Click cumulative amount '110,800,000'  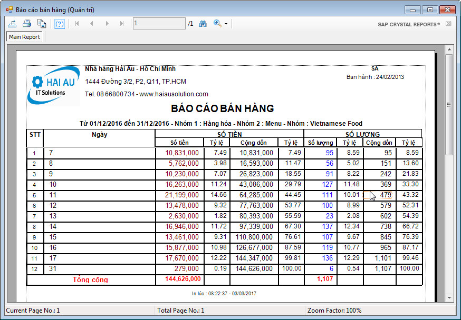[254, 237]
